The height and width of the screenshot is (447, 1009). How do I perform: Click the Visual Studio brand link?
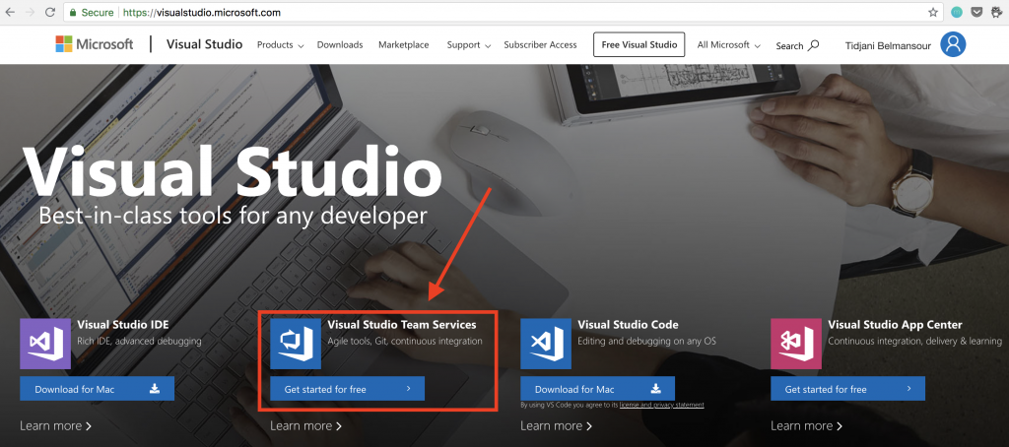coord(204,44)
